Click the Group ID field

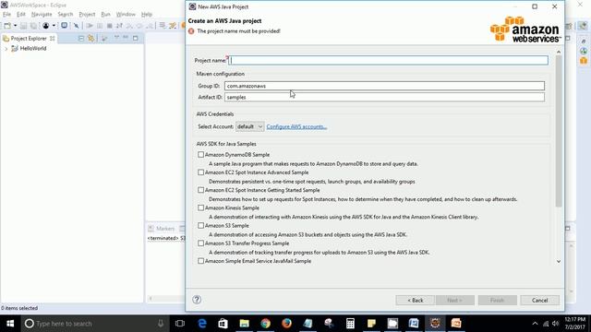(384, 86)
